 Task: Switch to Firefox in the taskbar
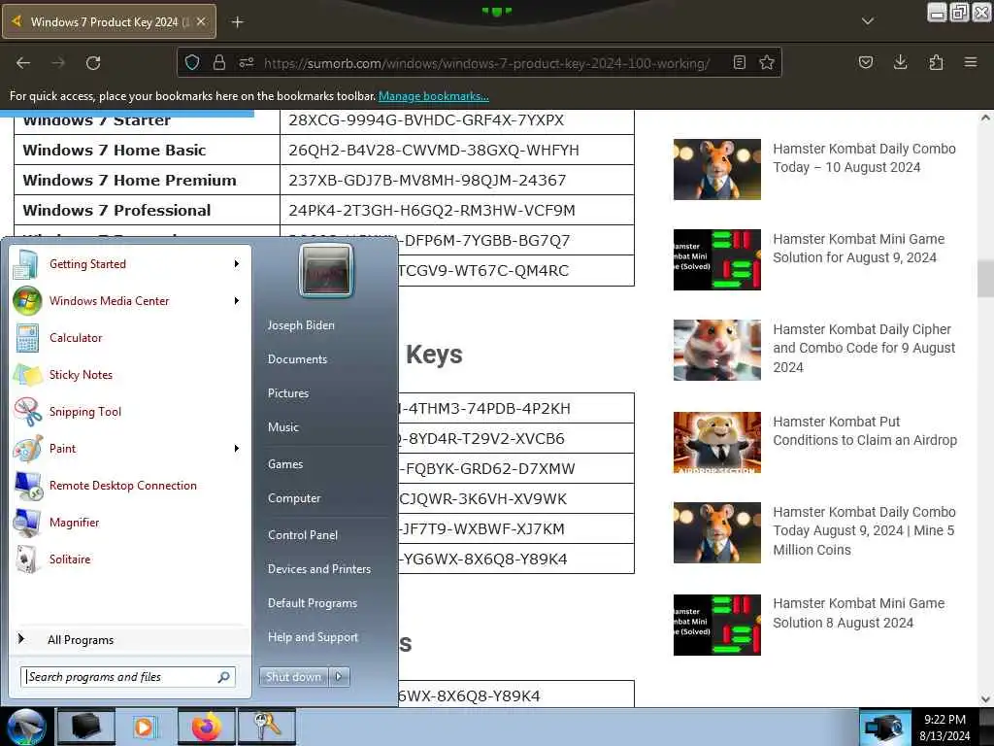click(x=206, y=727)
